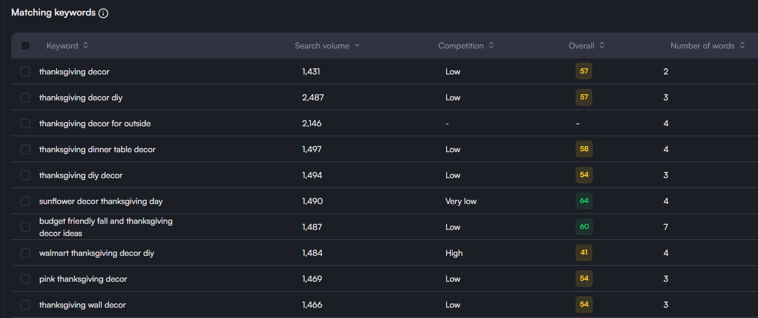Click the green 60 score badge
Screen dimensions: 758x318
coord(584,227)
